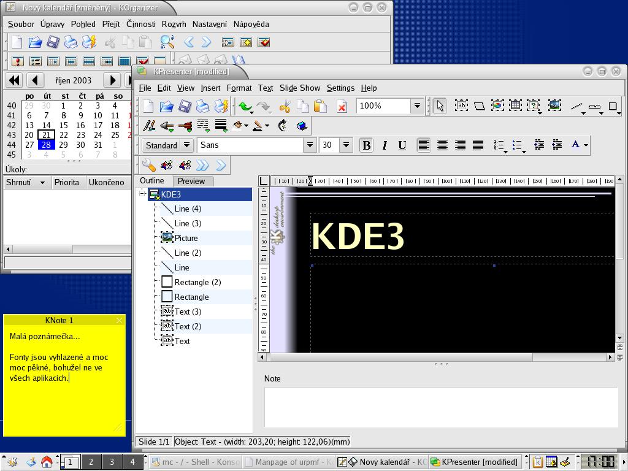The width and height of the screenshot is (628, 471).
Task: Open KDE start menu in panel
Action: click(x=12, y=462)
